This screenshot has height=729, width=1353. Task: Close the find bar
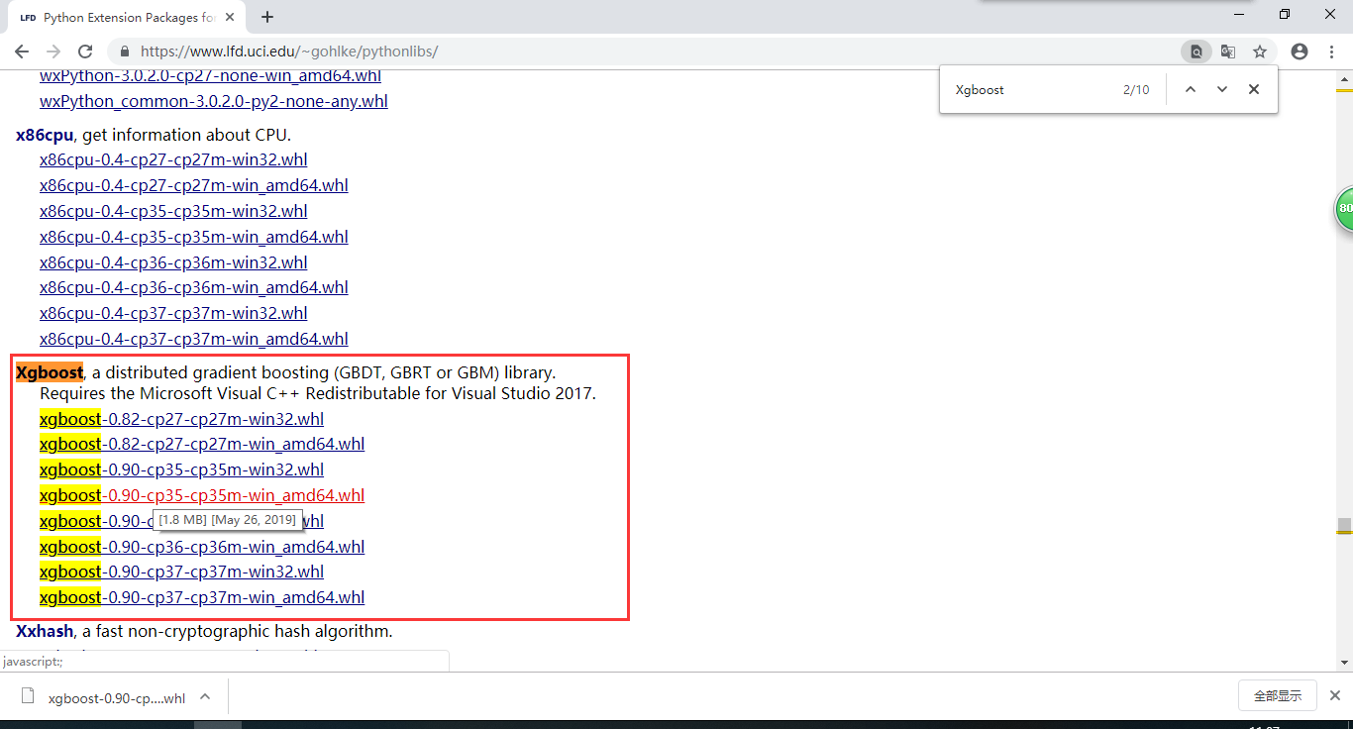[1254, 89]
